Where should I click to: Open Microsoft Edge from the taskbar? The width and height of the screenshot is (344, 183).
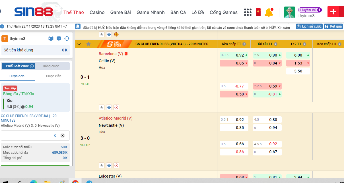pyautogui.click(x=34, y=182)
